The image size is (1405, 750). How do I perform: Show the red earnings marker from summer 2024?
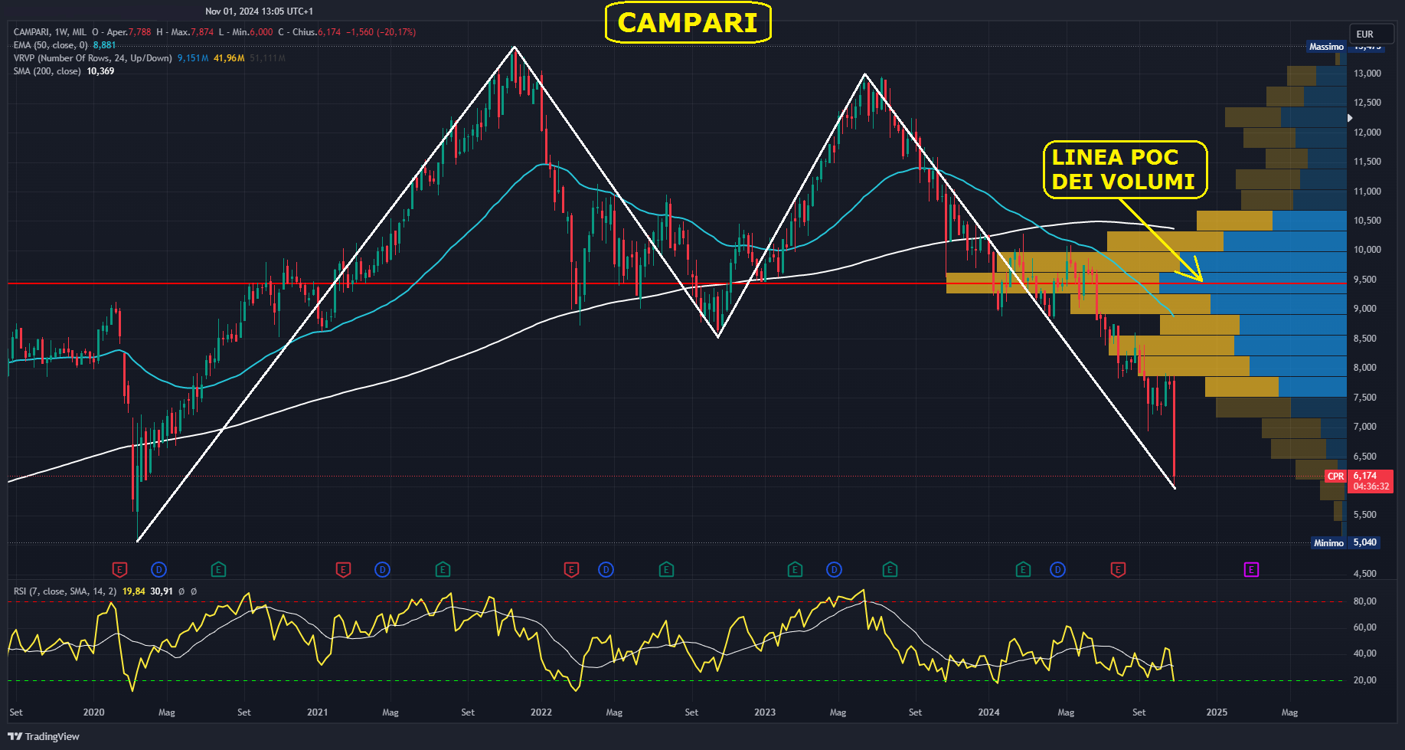(1118, 569)
